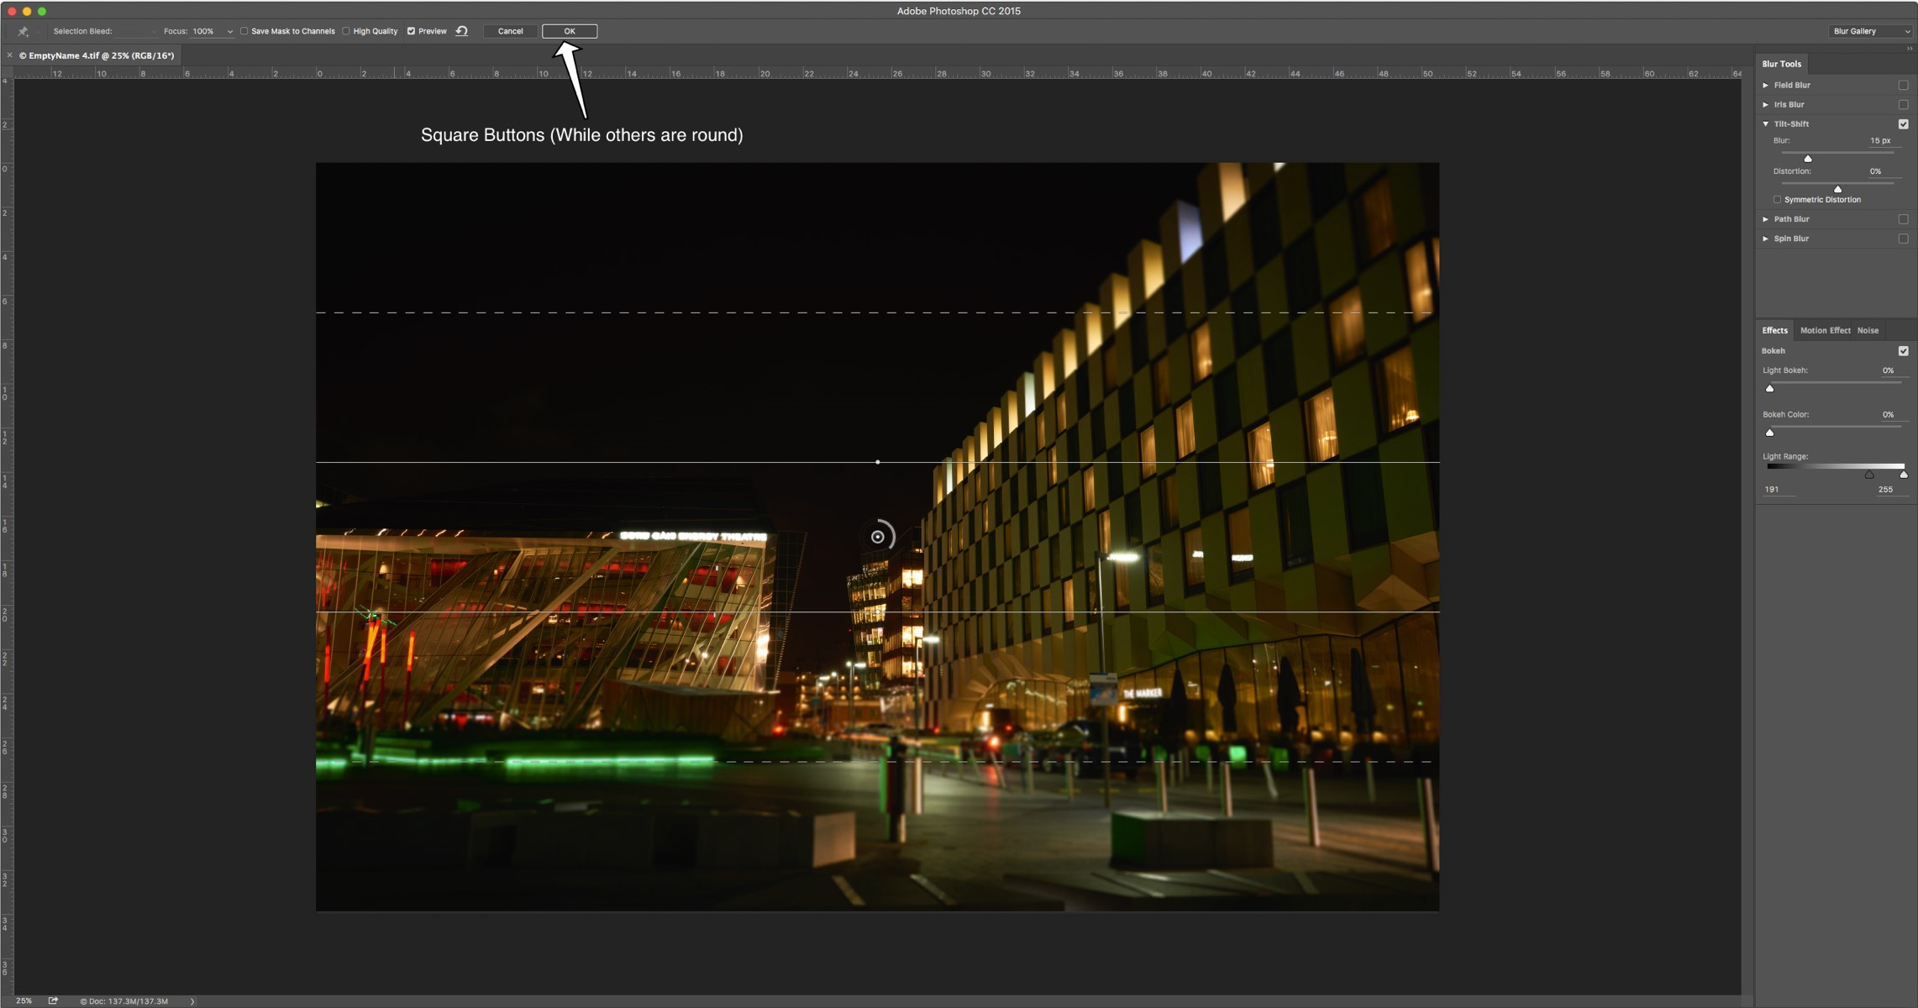The image size is (1918, 1008).
Task: Click the Cancel button
Action: point(510,31)
